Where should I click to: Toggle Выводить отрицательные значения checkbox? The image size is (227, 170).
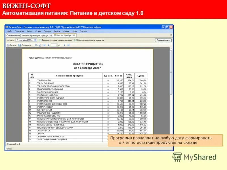(x=40, y=40)
